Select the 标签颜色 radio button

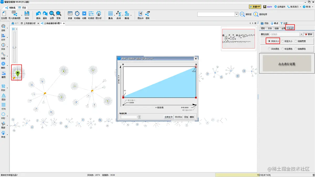(x=282, y=49)
